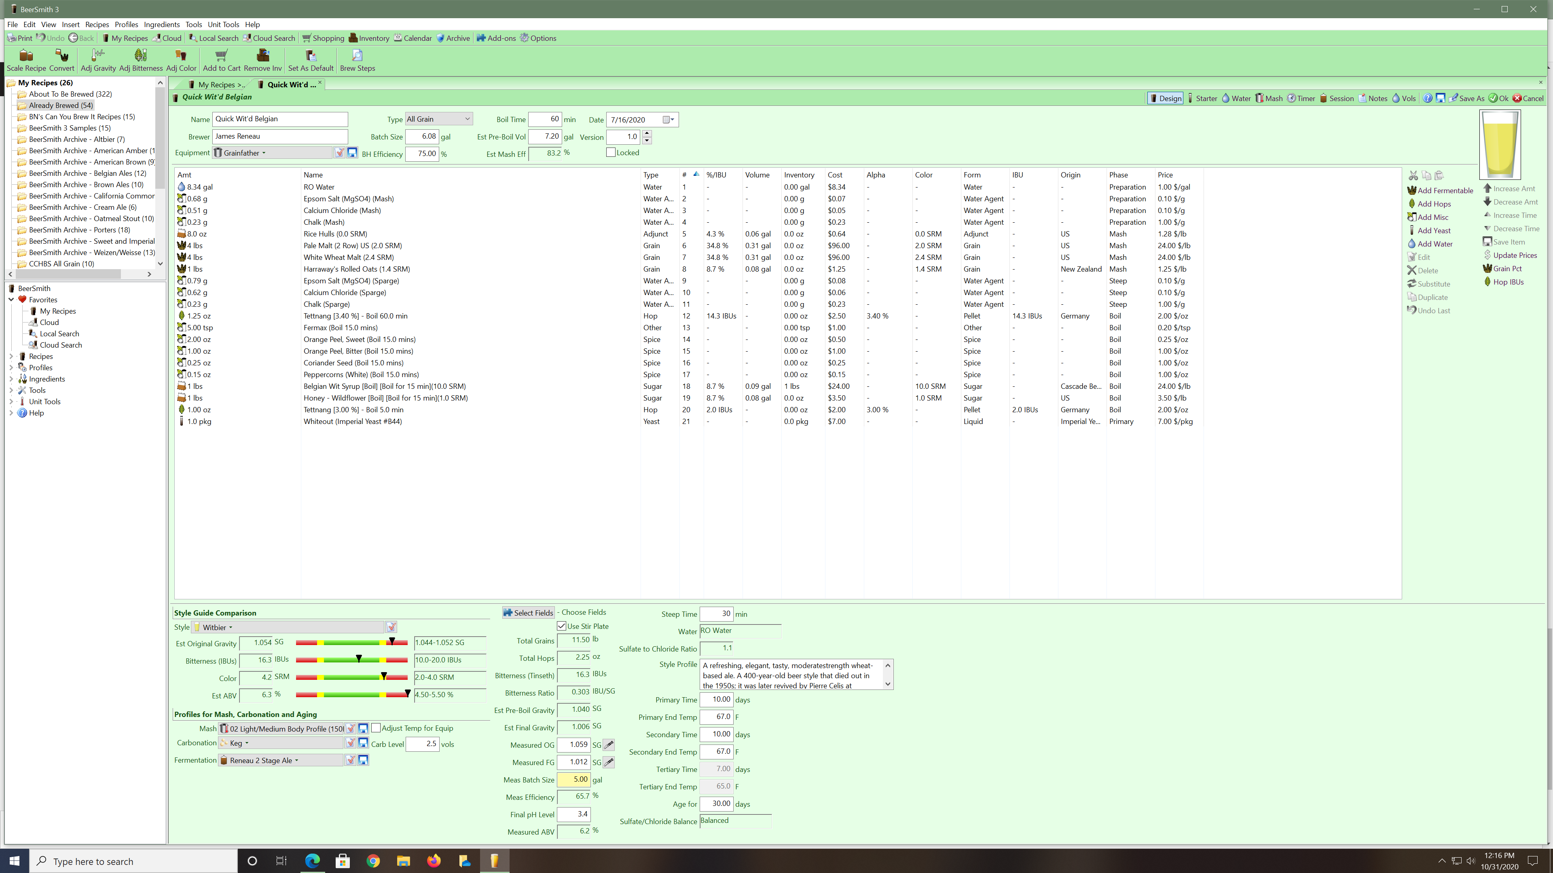This screenshot has height=873, width=1553.
Task: Open the Mash profile dropdown
Action: tap(281, 728)
